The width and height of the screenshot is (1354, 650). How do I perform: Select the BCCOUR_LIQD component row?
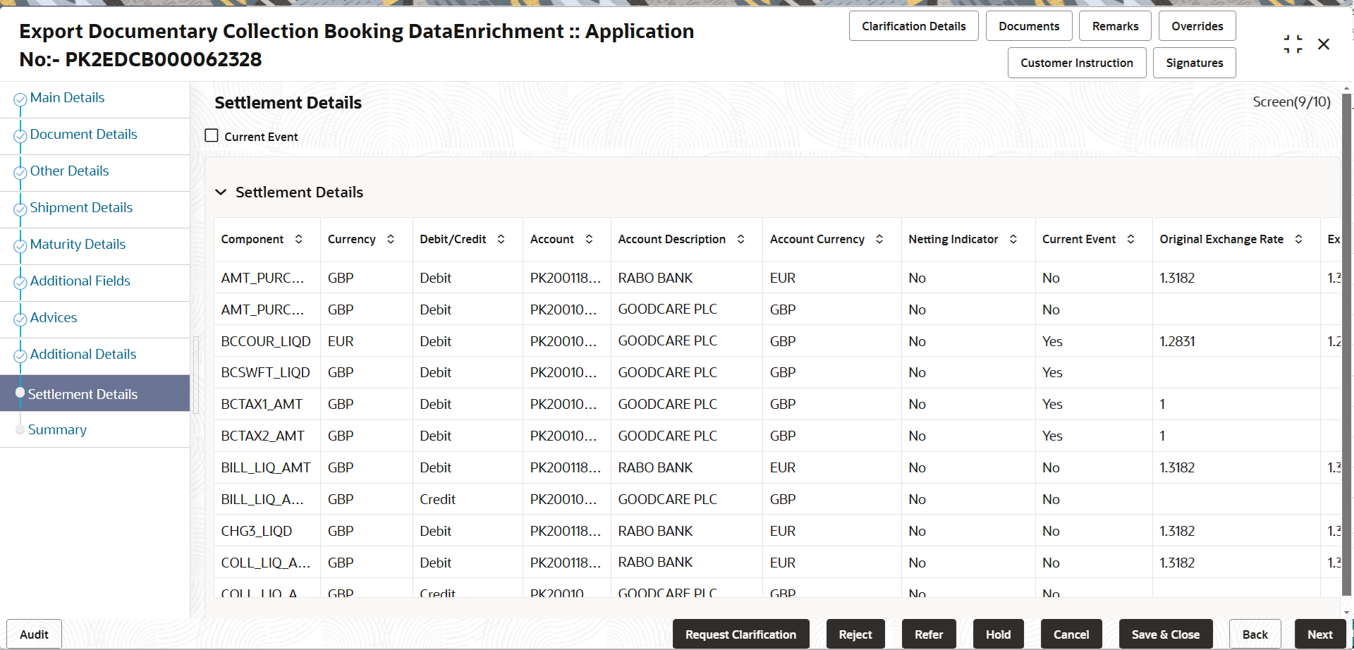(x=776, y=341)
